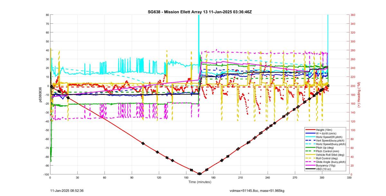This screenshot has height=196, width=386.
Task: Click the 330 tick on the time axis
Action: [x=349, y=177]
